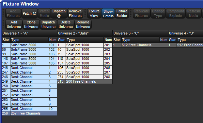Switch to Fixture View
Image resolution: width=203 pixels, height=123 pixels.
[x=94, y=13]
